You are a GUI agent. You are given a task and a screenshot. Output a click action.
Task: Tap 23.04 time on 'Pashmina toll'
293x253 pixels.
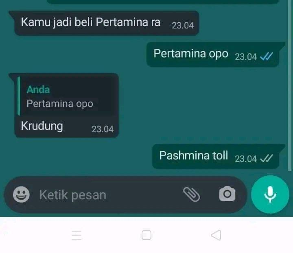point(246,159)
